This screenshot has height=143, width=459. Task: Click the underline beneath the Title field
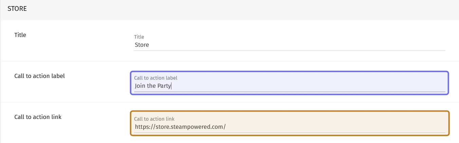tap(289, 51)
